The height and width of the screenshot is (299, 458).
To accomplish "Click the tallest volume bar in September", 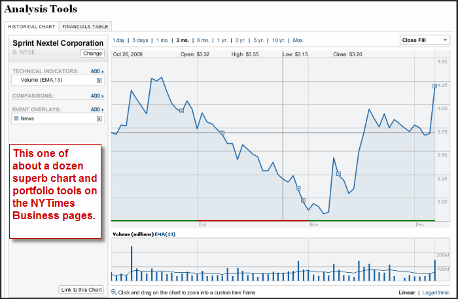I will tap(132, 264).
